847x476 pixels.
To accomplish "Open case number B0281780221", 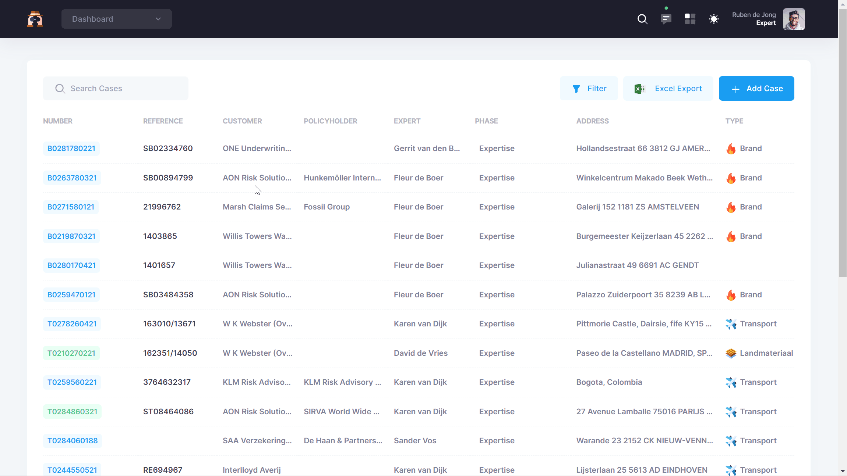I will click(x=71, y=148).
